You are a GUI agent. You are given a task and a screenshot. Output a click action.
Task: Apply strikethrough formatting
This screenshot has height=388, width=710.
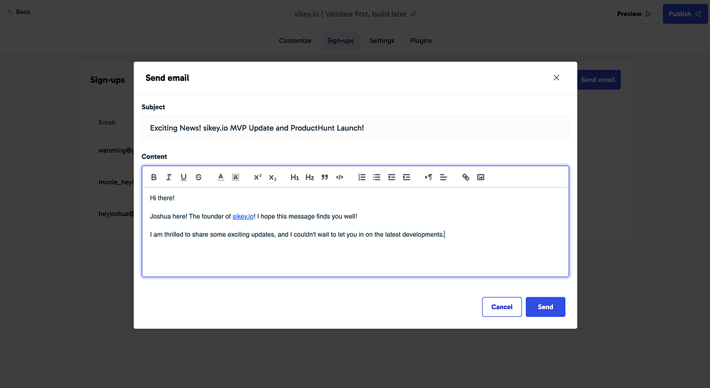click(198, 177)
